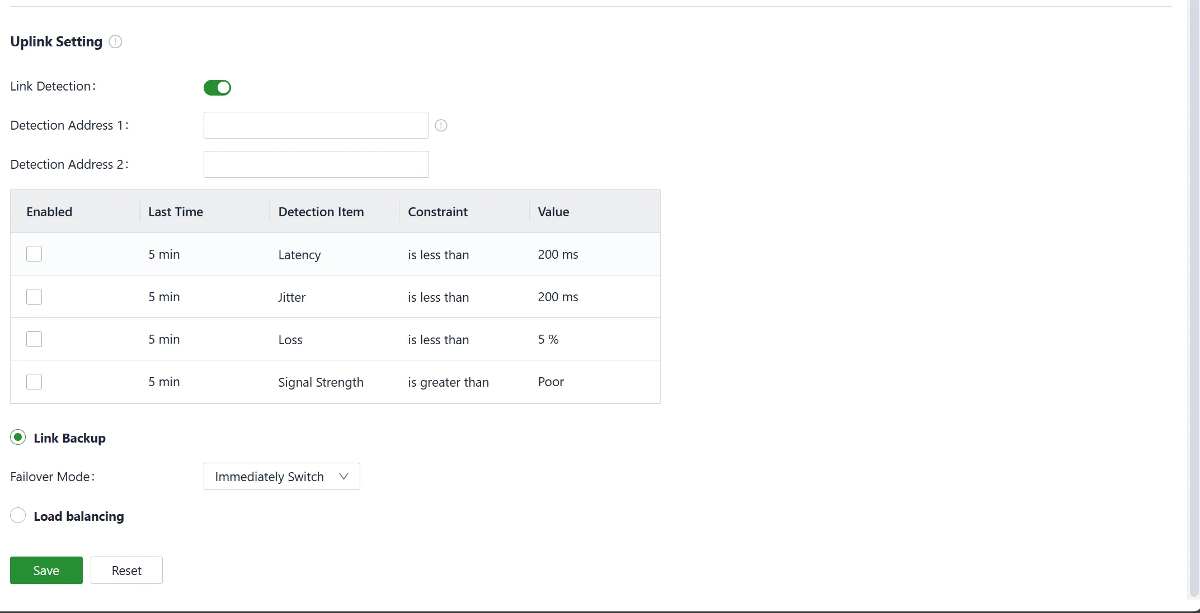Check the Signal Strength row checkbox

(34, 382)
